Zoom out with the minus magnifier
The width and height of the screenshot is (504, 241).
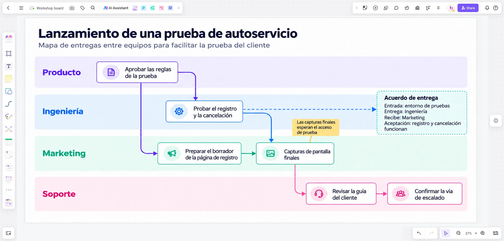tap(458, 233)
